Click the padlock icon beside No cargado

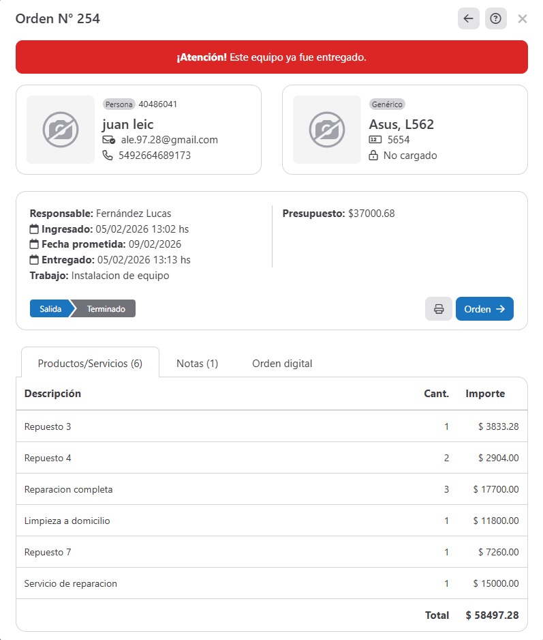coord(373,156)
